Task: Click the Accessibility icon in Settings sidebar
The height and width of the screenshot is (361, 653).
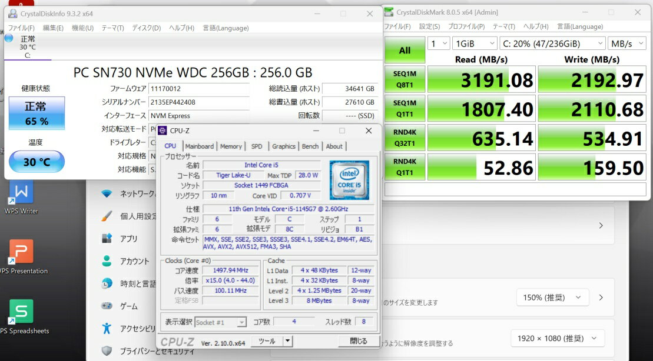Action: (x=107, y=328)
